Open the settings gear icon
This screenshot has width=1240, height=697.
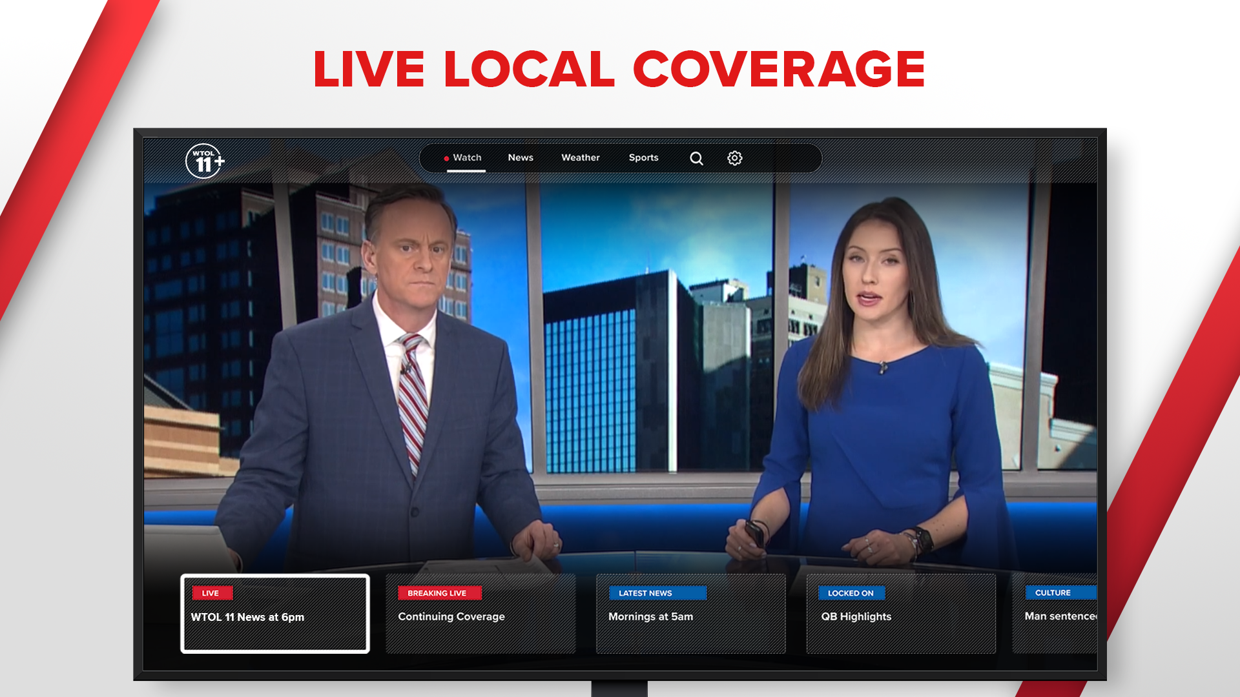pos(734,158)
